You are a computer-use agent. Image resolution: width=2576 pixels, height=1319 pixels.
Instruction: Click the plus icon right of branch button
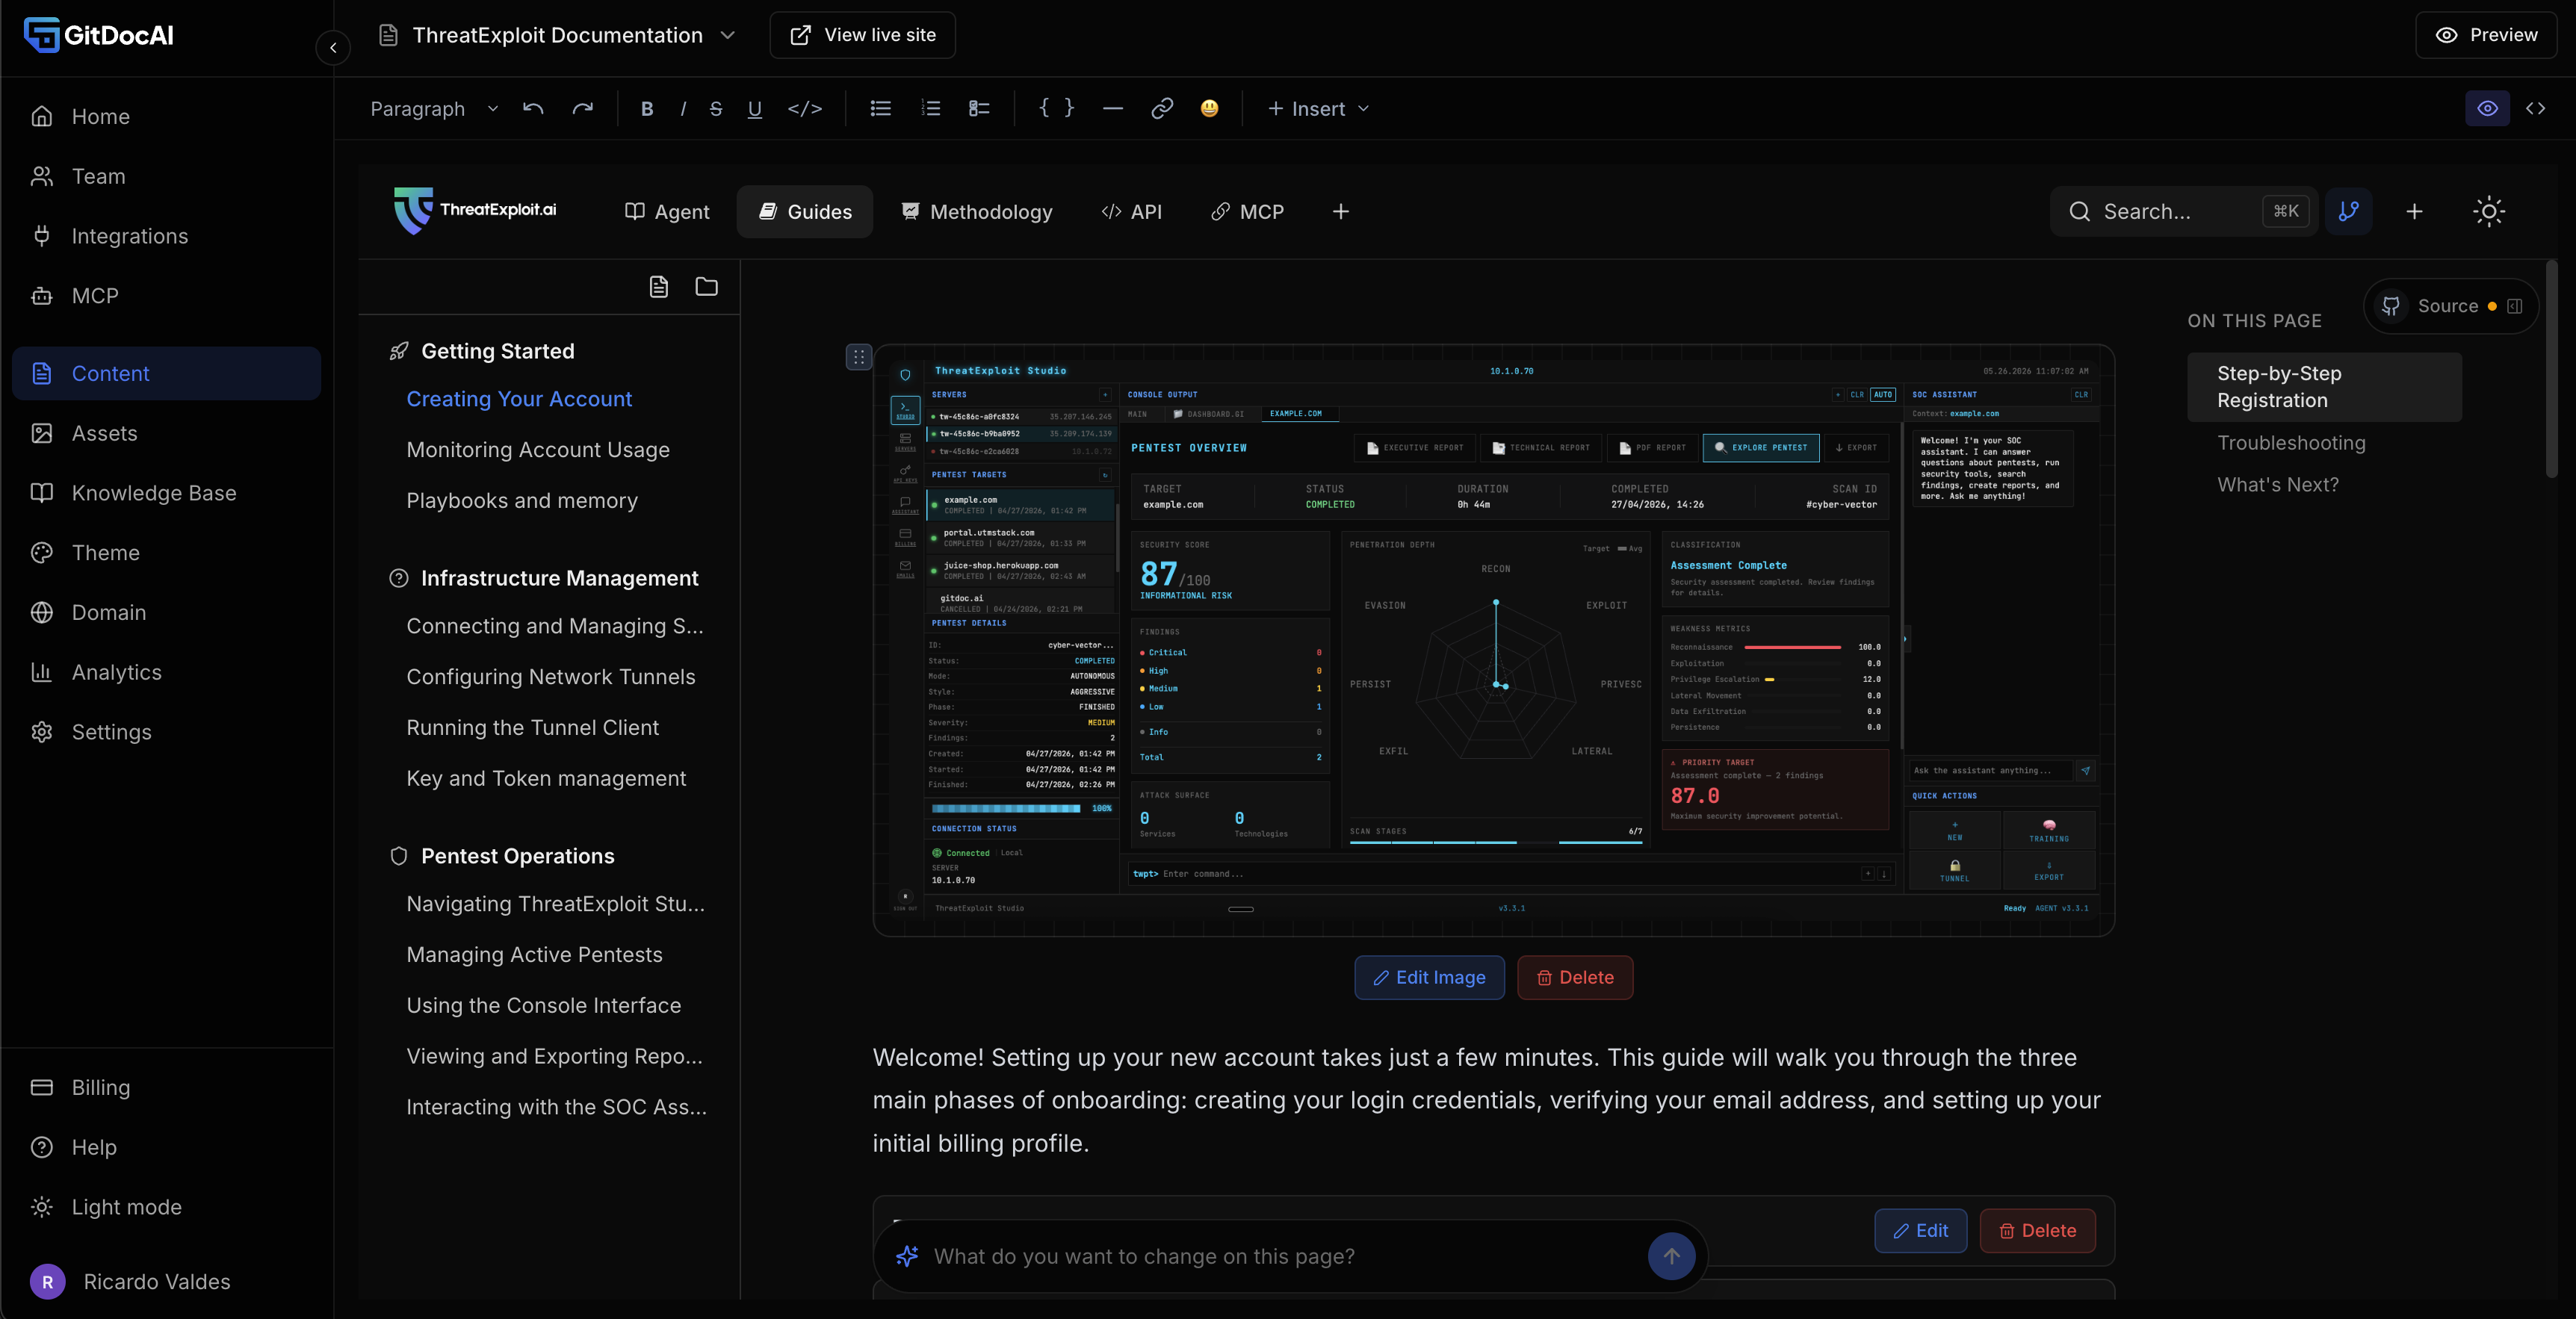click(2414, 211)
